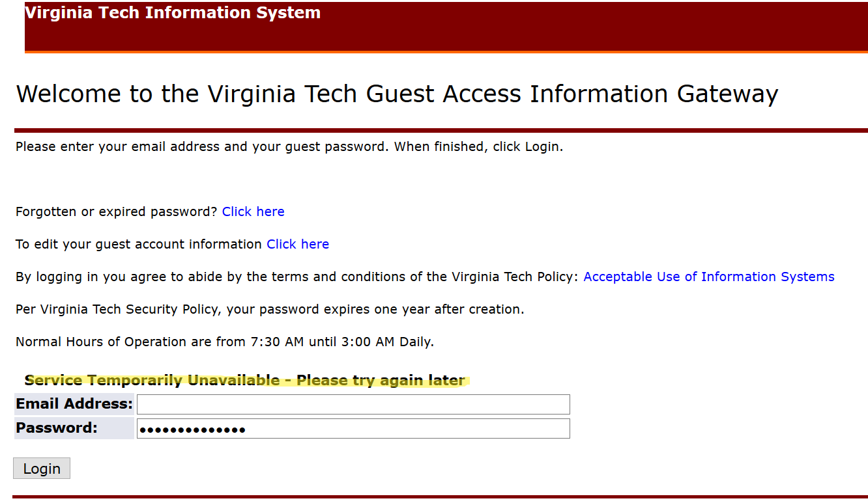Click the Virginia Tech Information System title
Image resolution: width=868 pixels, height=503 pixels.
point(173,12)
